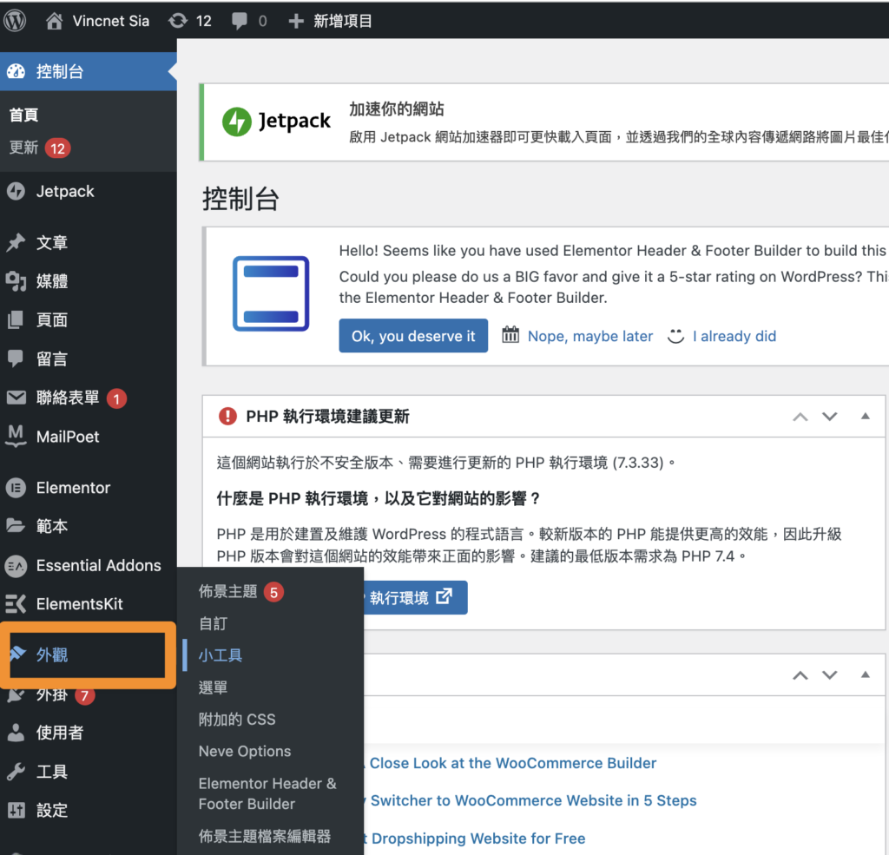The image size is (889, 855).
Task: Move the lower news panel up
Action: 800,675
